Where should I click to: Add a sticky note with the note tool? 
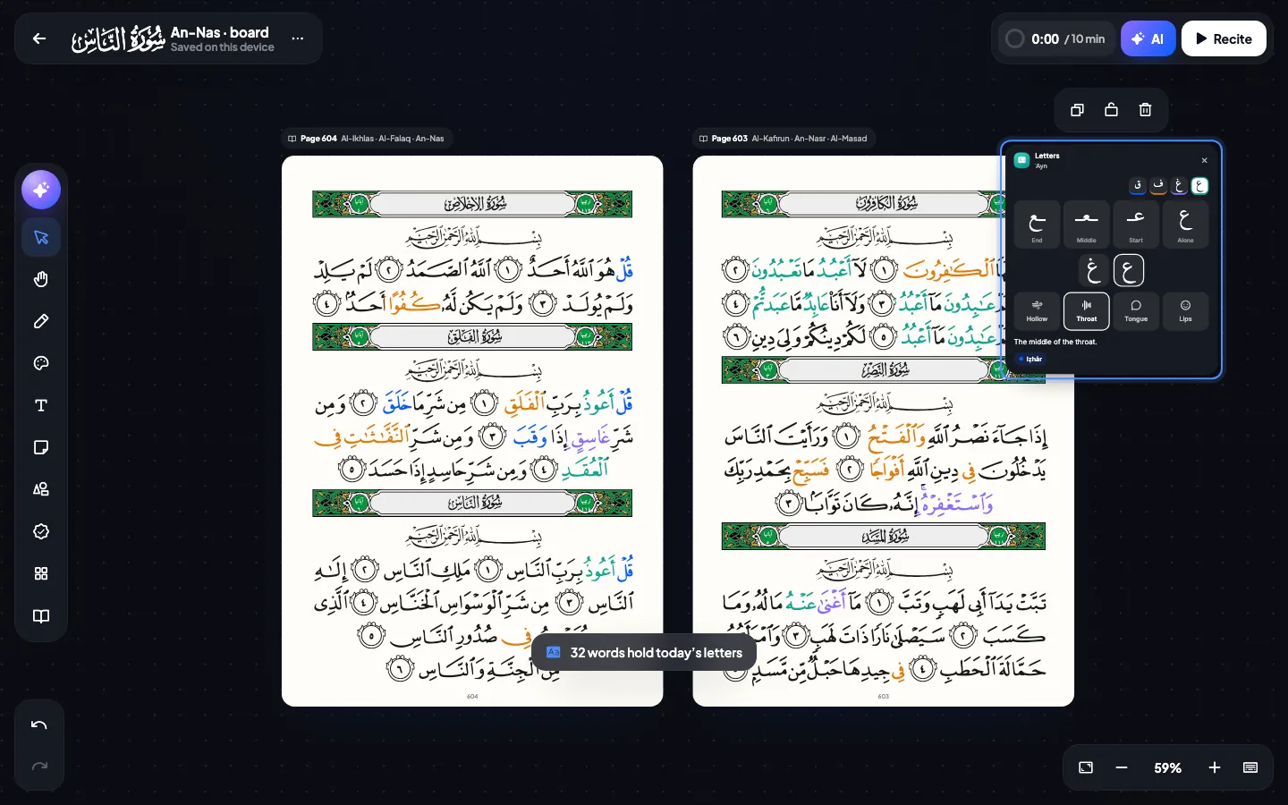coord(41,447)
